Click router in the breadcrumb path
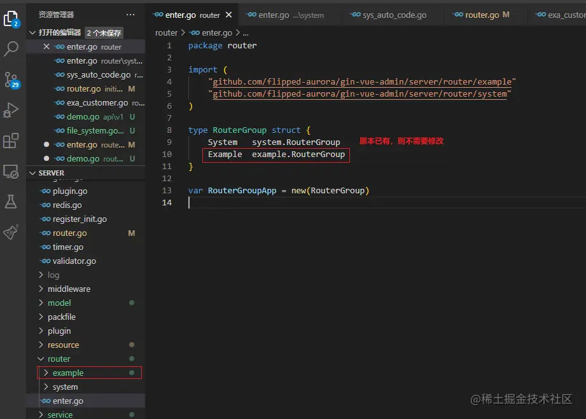The width and height of the screenshot is (586, 419). pos(166,33)
